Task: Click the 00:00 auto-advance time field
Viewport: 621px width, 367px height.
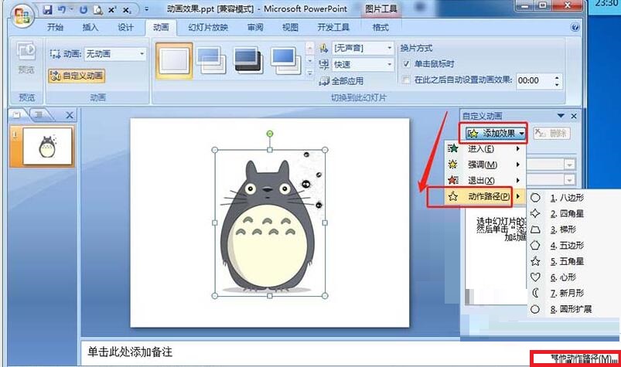Action: point(534,80)
